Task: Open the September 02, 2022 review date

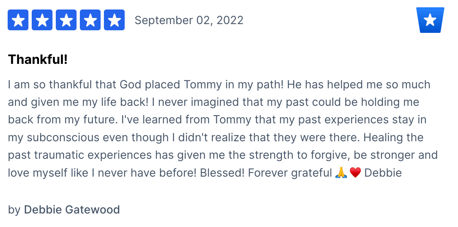Action: coord(189,20)
